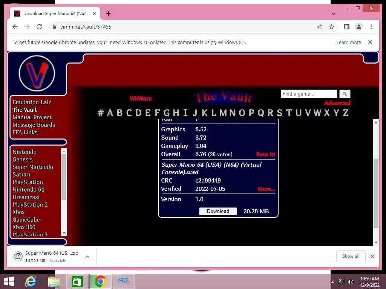Image resolution: width=386 pixels, height=289 pixels.
Task: Open the Chrome side panel icon
Action: 347,27
